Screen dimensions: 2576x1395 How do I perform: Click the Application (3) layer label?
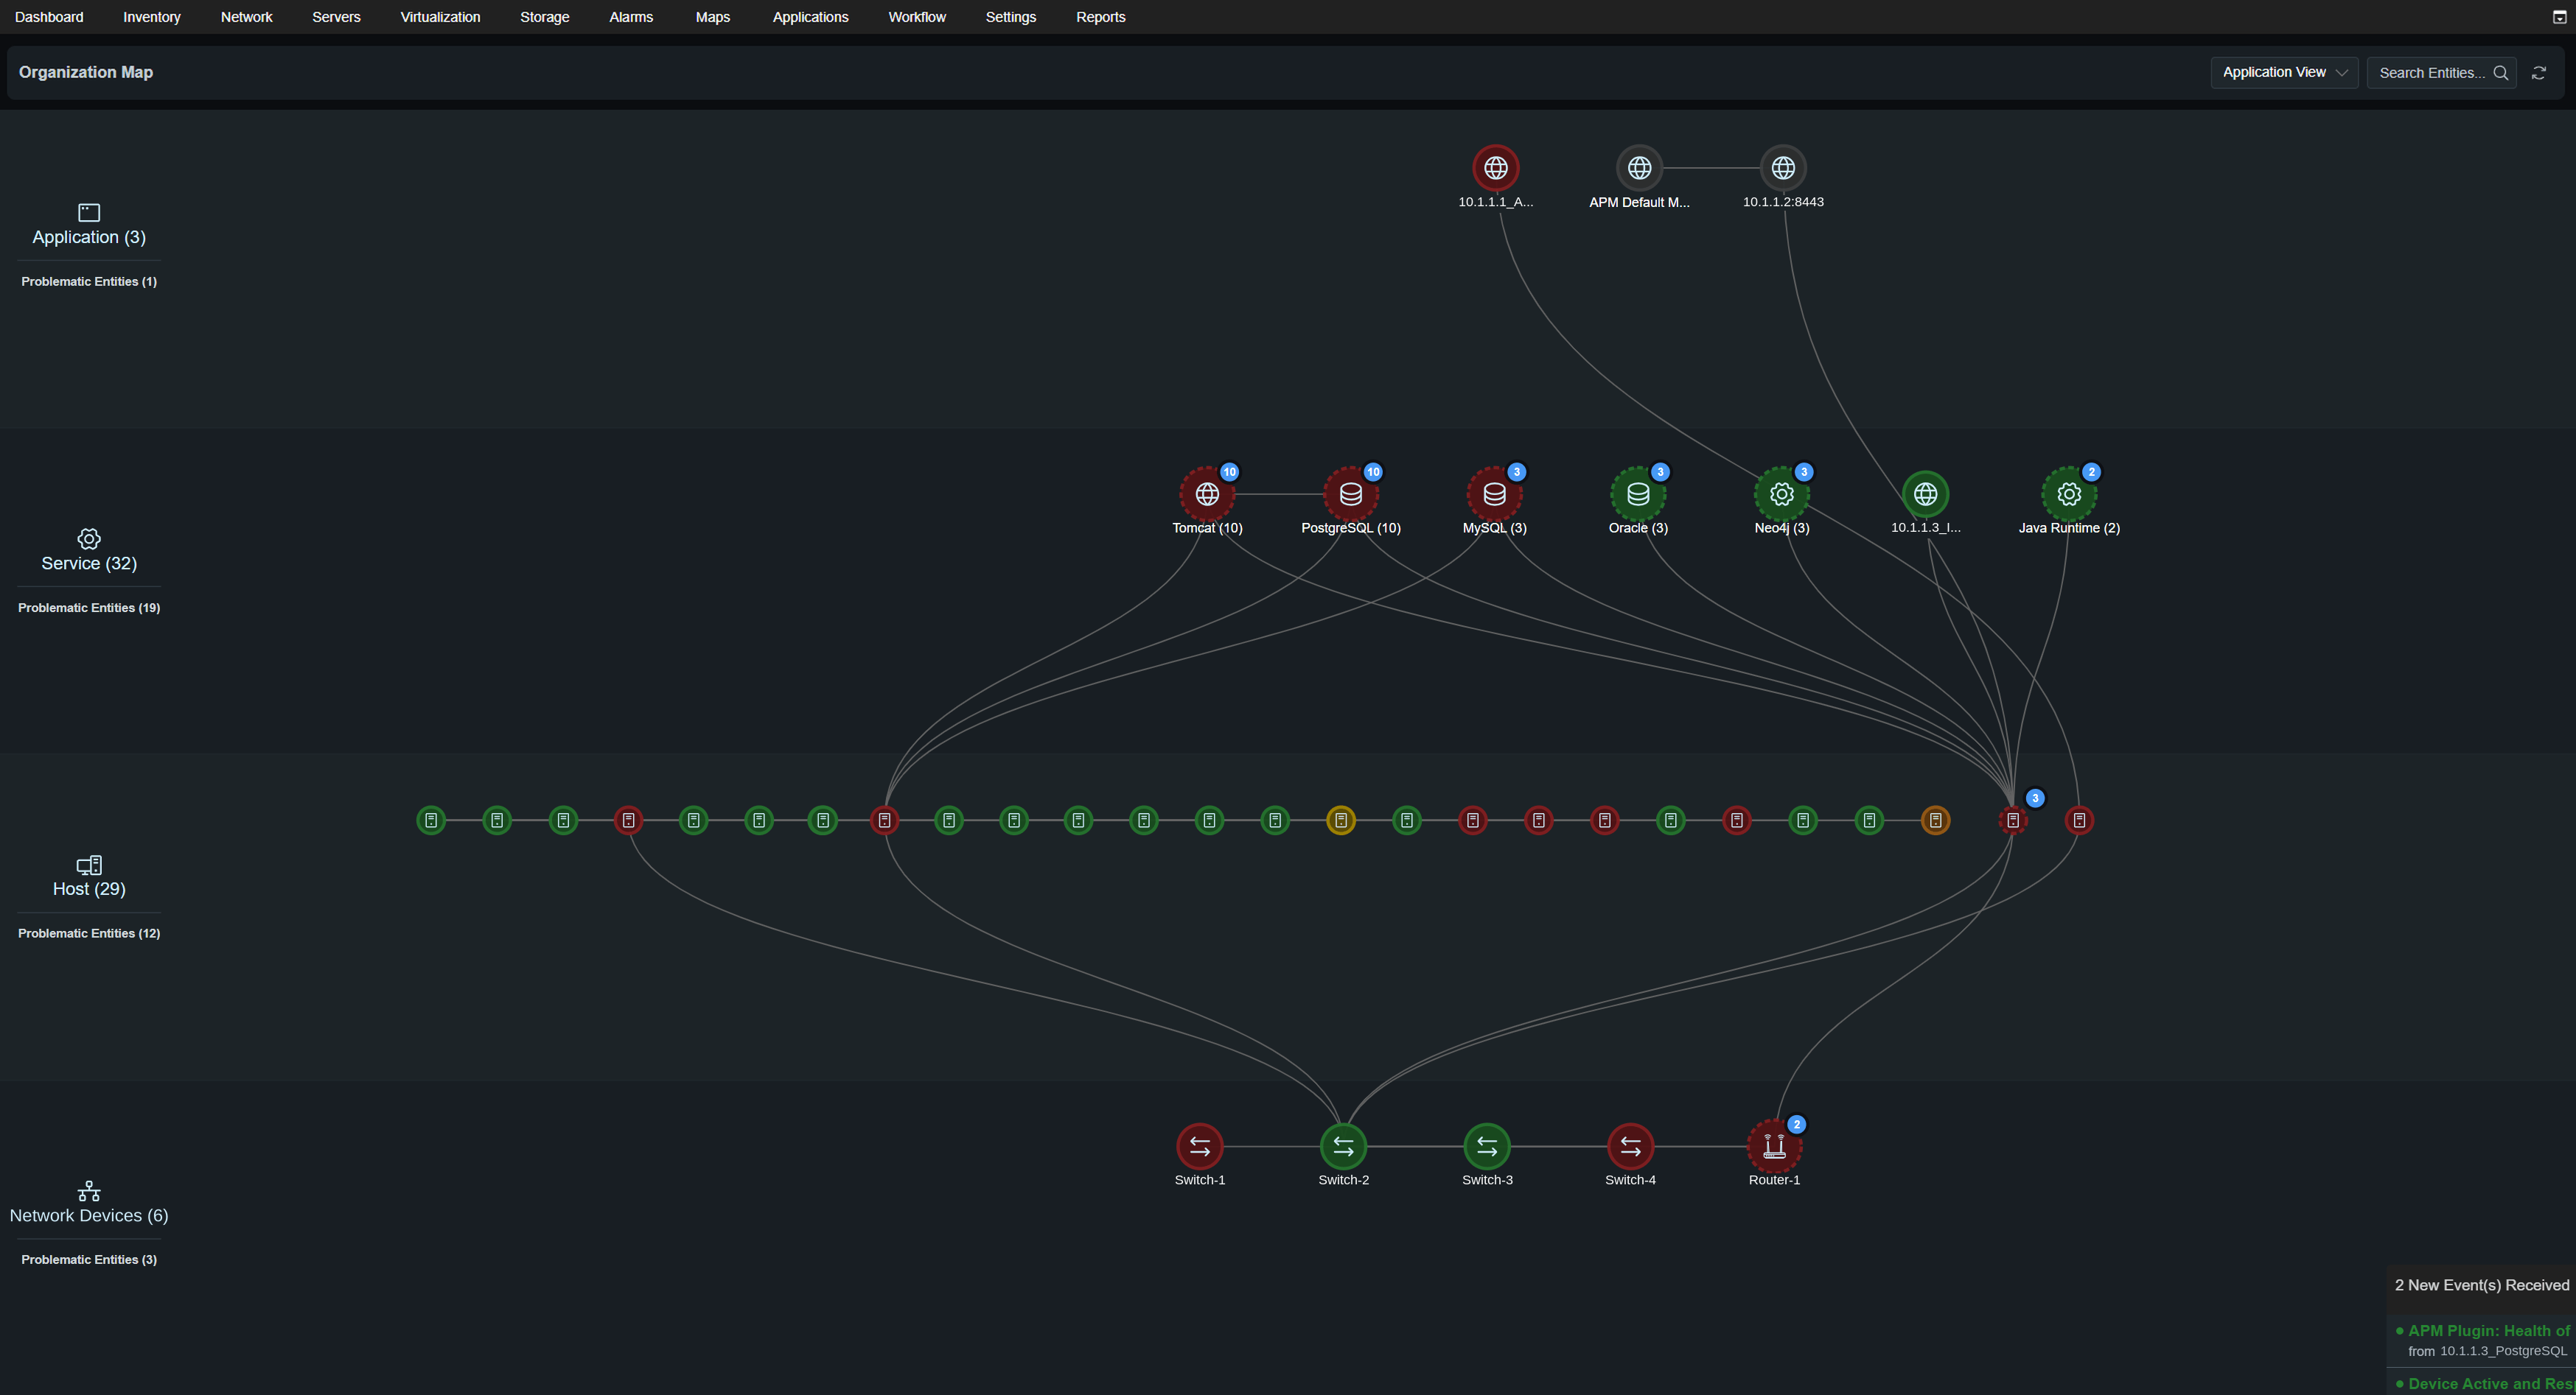tap(89, 237)
